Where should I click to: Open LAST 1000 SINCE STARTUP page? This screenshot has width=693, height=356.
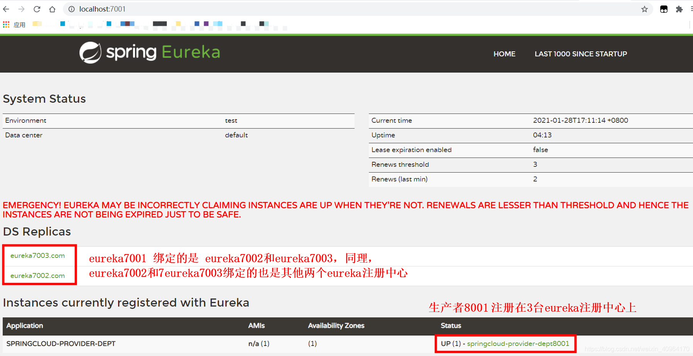[581, 54]
